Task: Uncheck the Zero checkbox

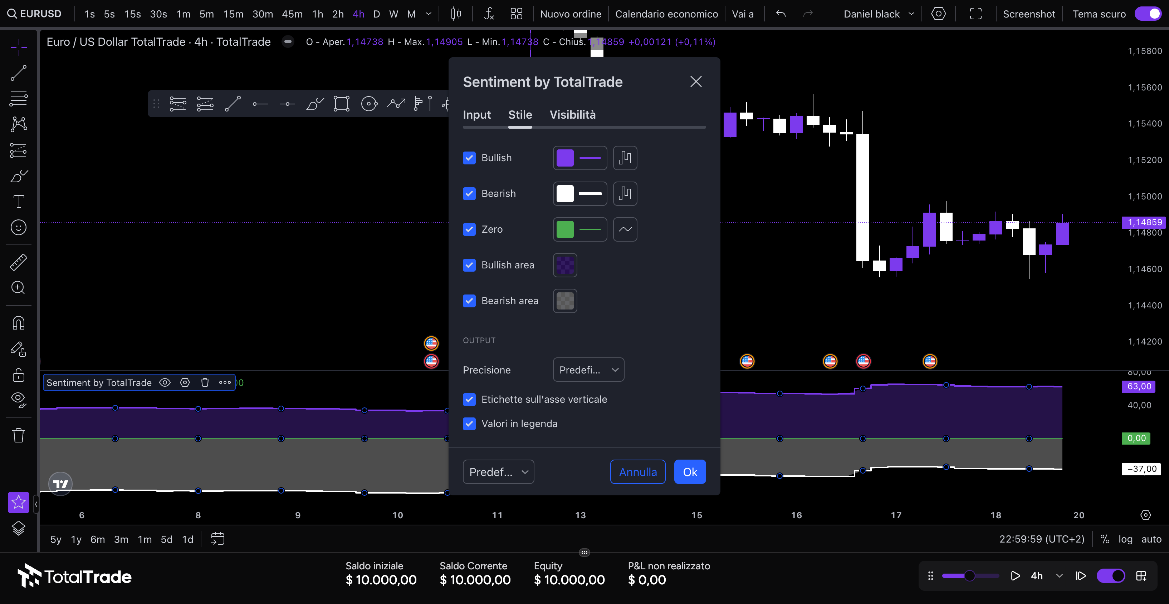Action: [x=469, y=229]
